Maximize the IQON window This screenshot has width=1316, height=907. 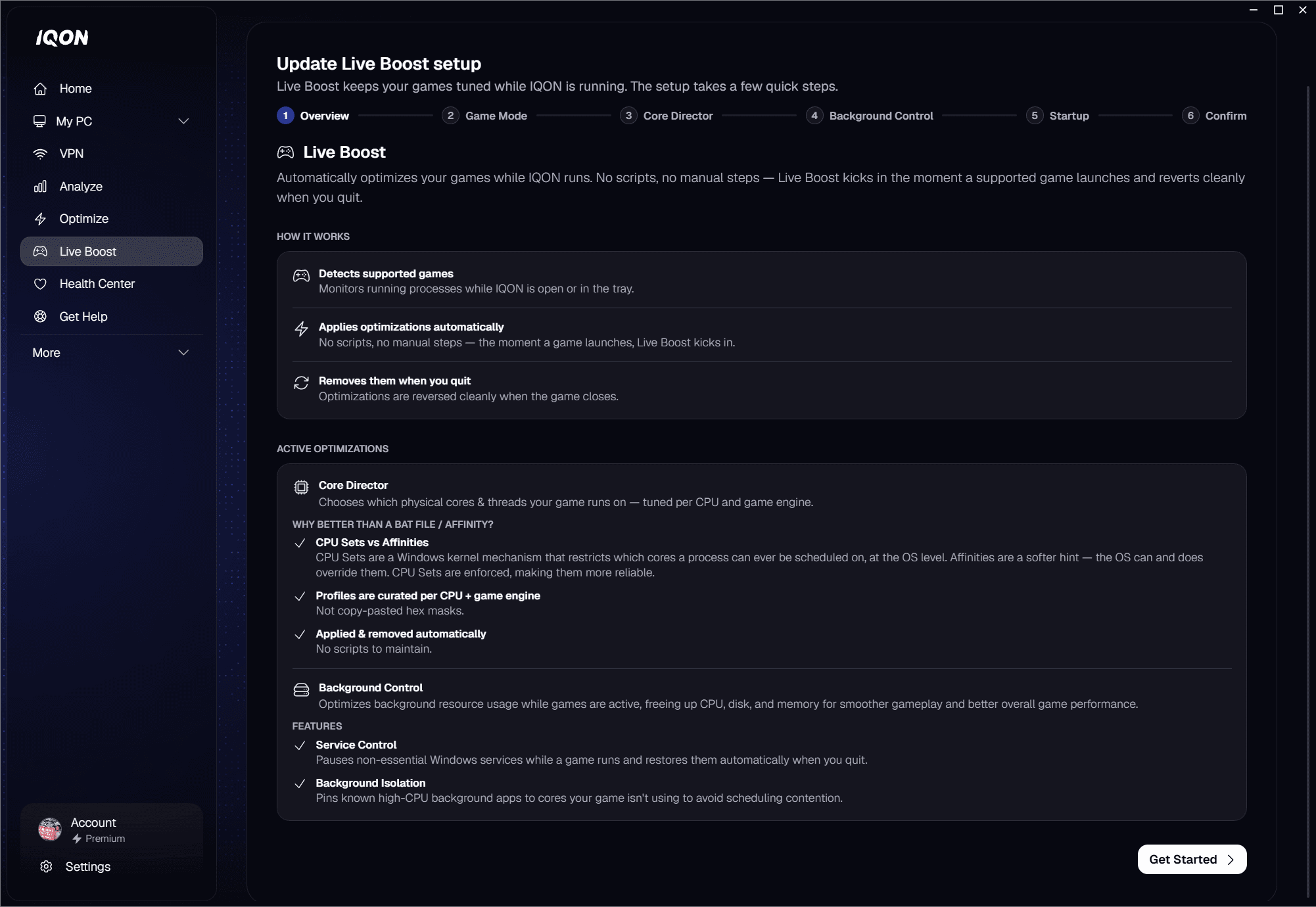(1279, 10)
